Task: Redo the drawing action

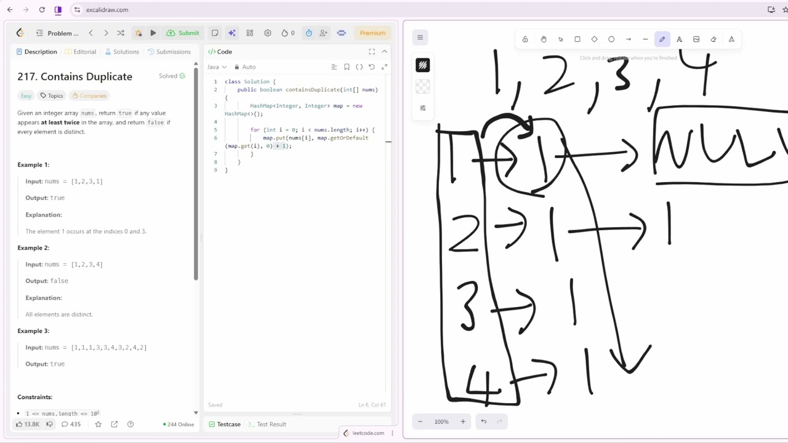Action: 499,421
